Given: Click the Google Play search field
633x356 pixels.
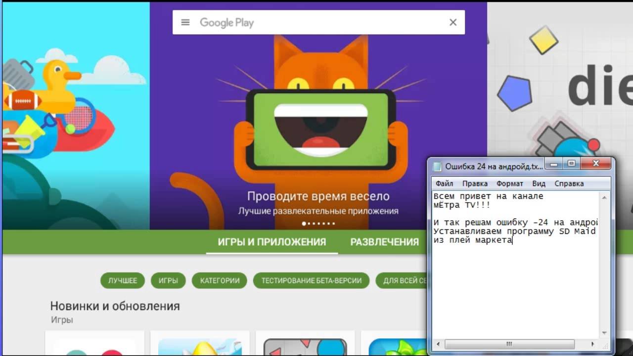Looking at the screenshot, I should click(x=318, y=22).
